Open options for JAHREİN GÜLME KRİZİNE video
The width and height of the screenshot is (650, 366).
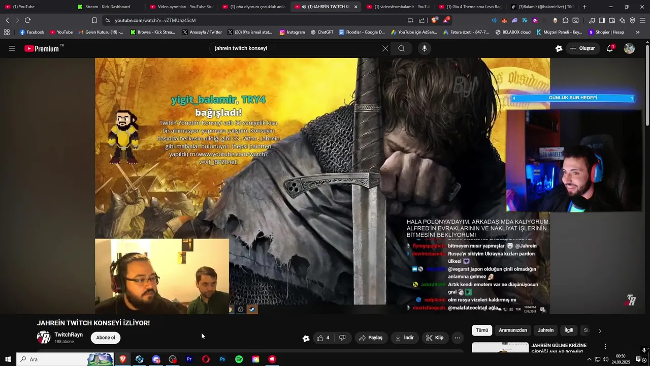[605, 346]
